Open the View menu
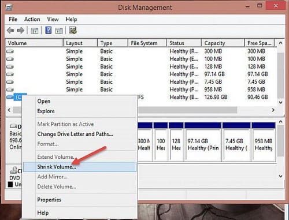The height and width of the screenshot is (220, 289). point(53,20)
